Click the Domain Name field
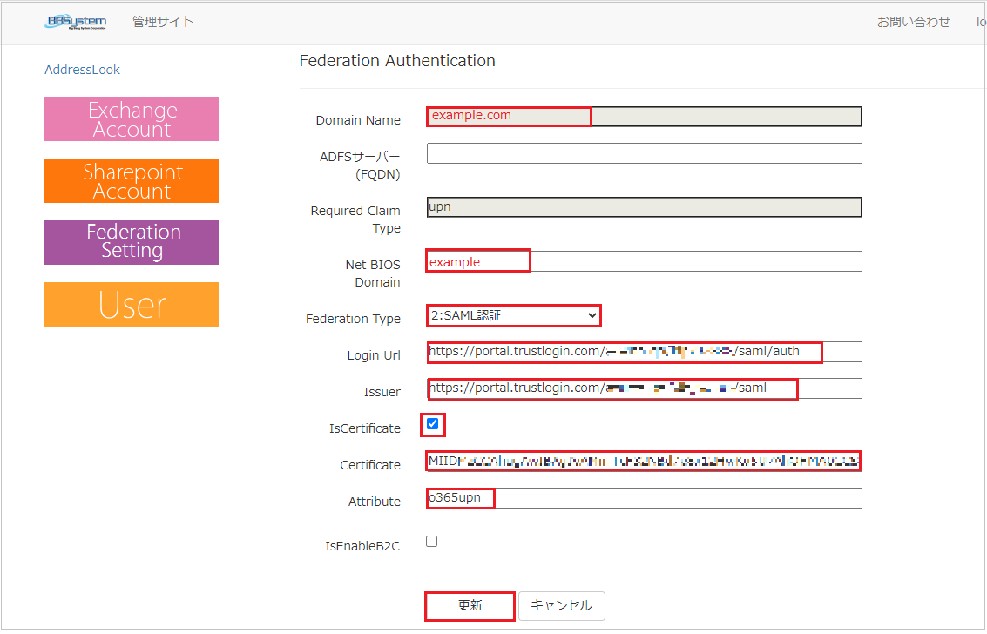Image resolution: width=987 pixels, height=634 pixels. tap(644, 117)
